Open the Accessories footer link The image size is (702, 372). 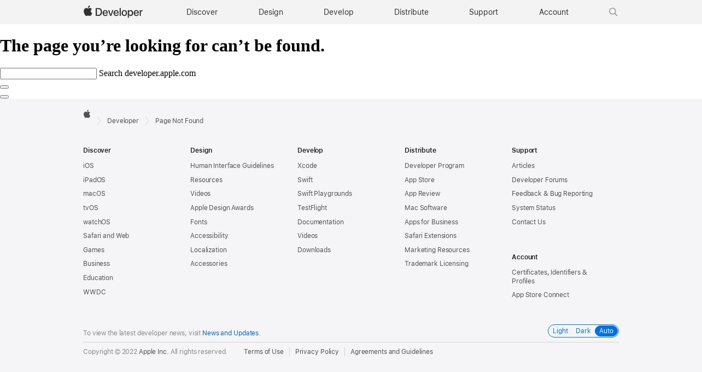(x=209, y=264)
